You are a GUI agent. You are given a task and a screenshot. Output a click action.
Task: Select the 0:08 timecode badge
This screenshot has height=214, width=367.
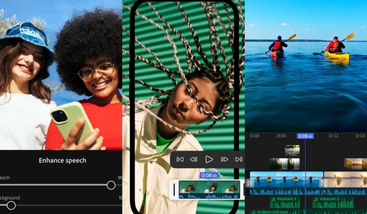[305, 136]
